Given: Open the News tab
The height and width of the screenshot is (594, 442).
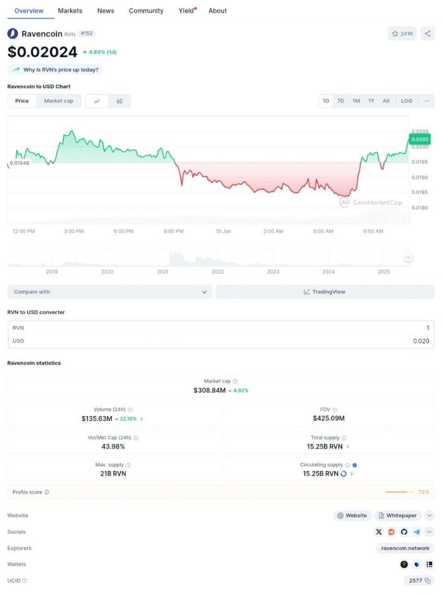Looking at the screenshot, I should [x=106, y=10].
